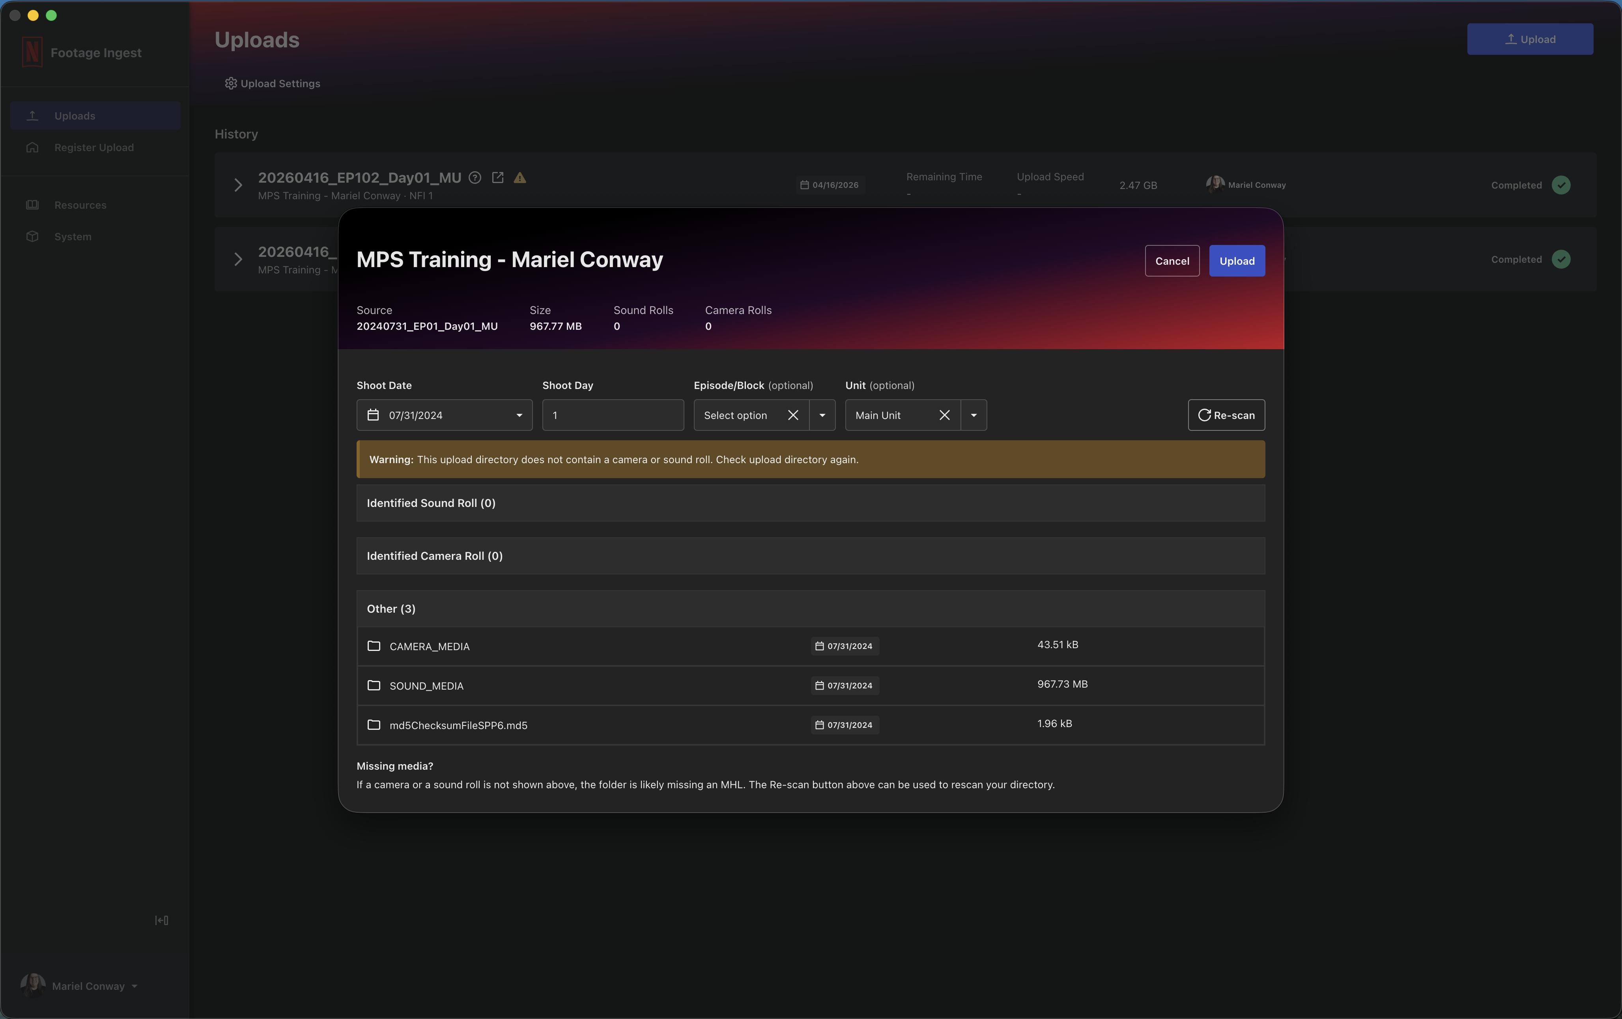
Task: Clear the Main Unit selection with X
Action: click(944, 415)
